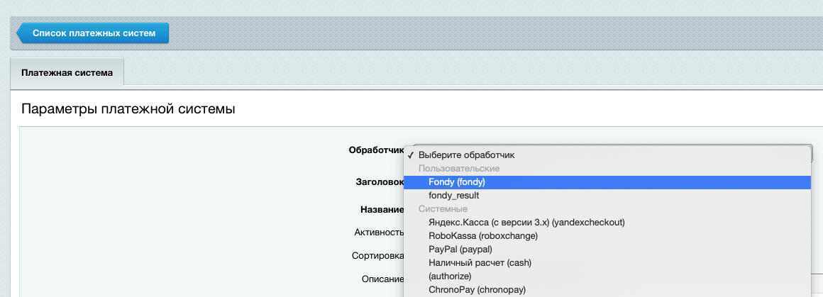823x297 pixels.
Task: Click the Пользовательские group header
Action: tap(459, 169)
